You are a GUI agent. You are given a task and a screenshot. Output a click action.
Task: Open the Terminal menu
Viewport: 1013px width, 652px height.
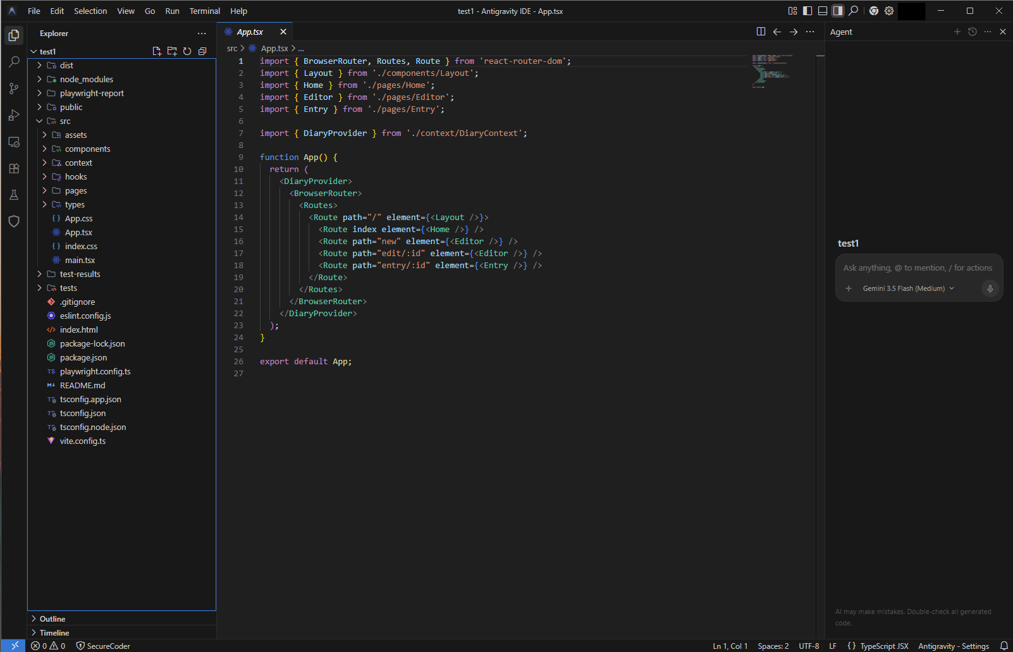[205, 11]
